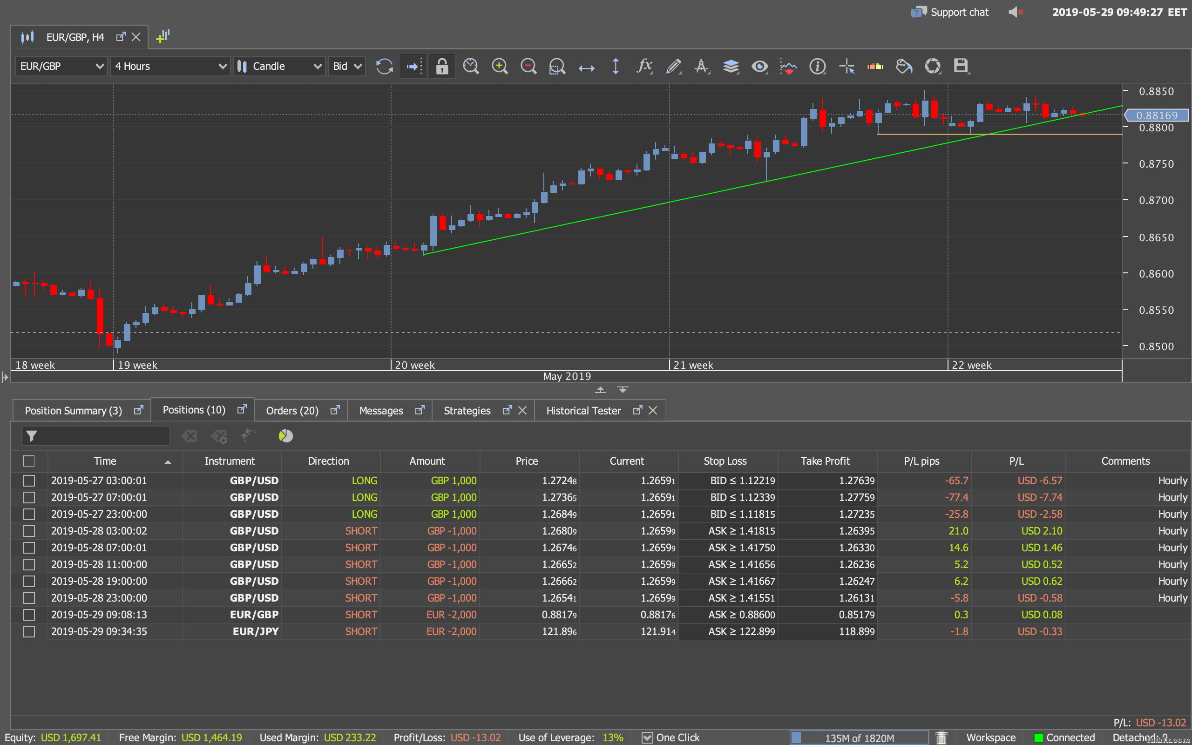Select the EUR/JPY position checkbox
This screenshot has width=1192, height=745.
coord(29,631)
